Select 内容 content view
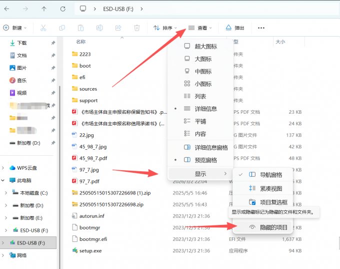340x269 pixels. tap(200, 134)
